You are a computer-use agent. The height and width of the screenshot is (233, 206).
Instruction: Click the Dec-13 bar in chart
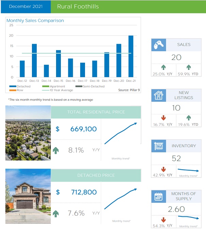(34, 60)
